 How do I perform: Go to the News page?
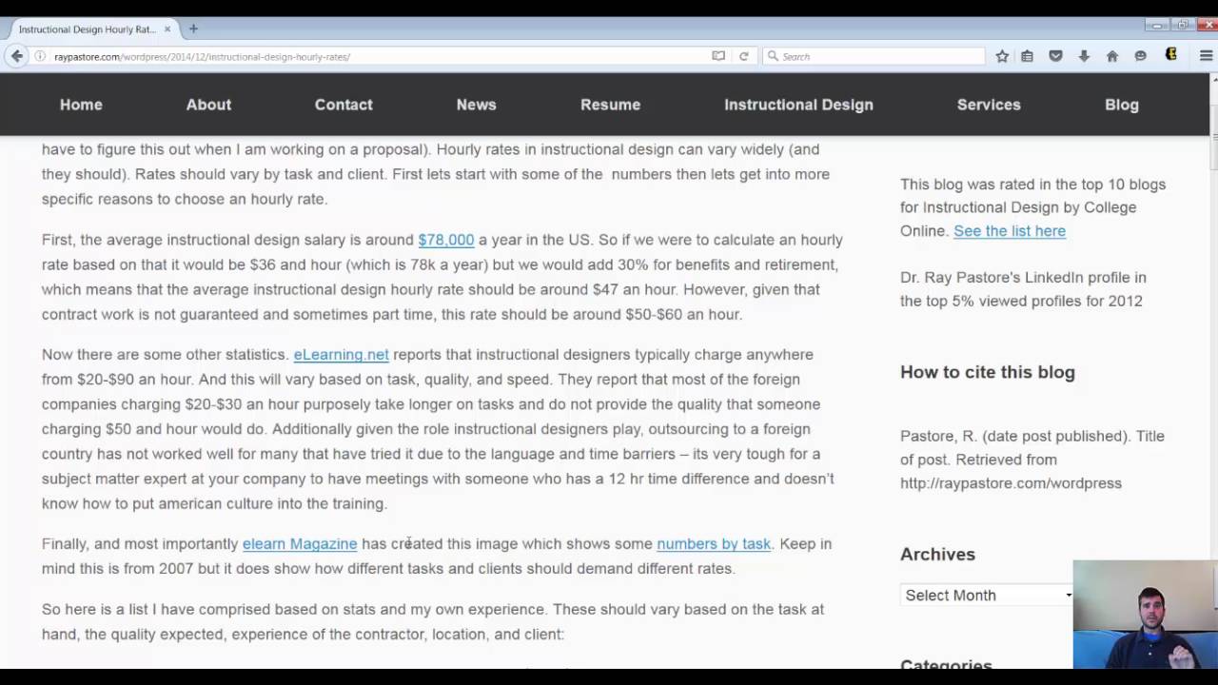tap(476, 105)
